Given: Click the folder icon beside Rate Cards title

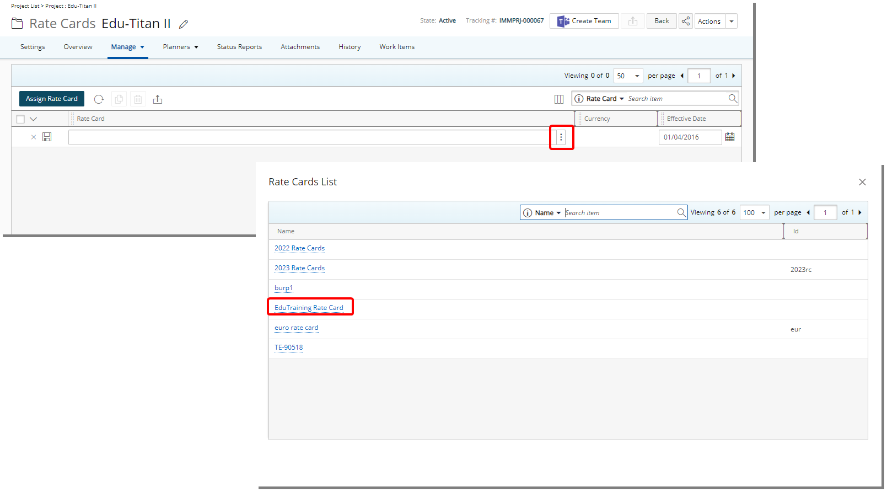Looking at the screenshot, I should [x=18, y=24].
